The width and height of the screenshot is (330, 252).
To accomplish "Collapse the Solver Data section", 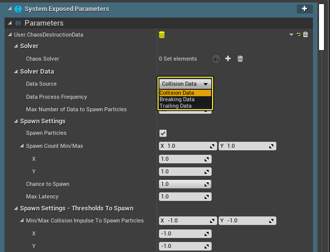I will (x=16, y=72).
